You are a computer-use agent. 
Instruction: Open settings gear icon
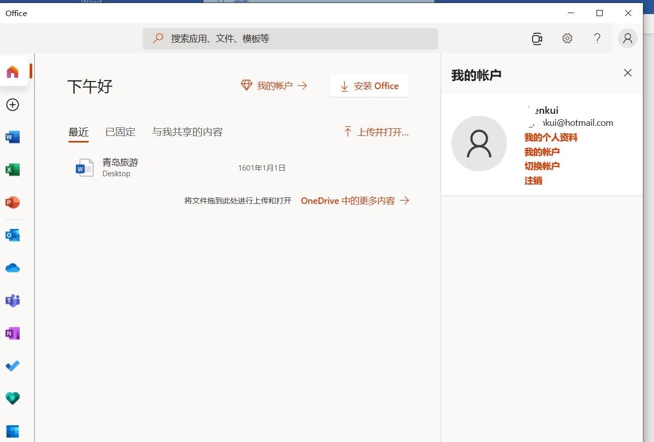(x=567, y=38)
